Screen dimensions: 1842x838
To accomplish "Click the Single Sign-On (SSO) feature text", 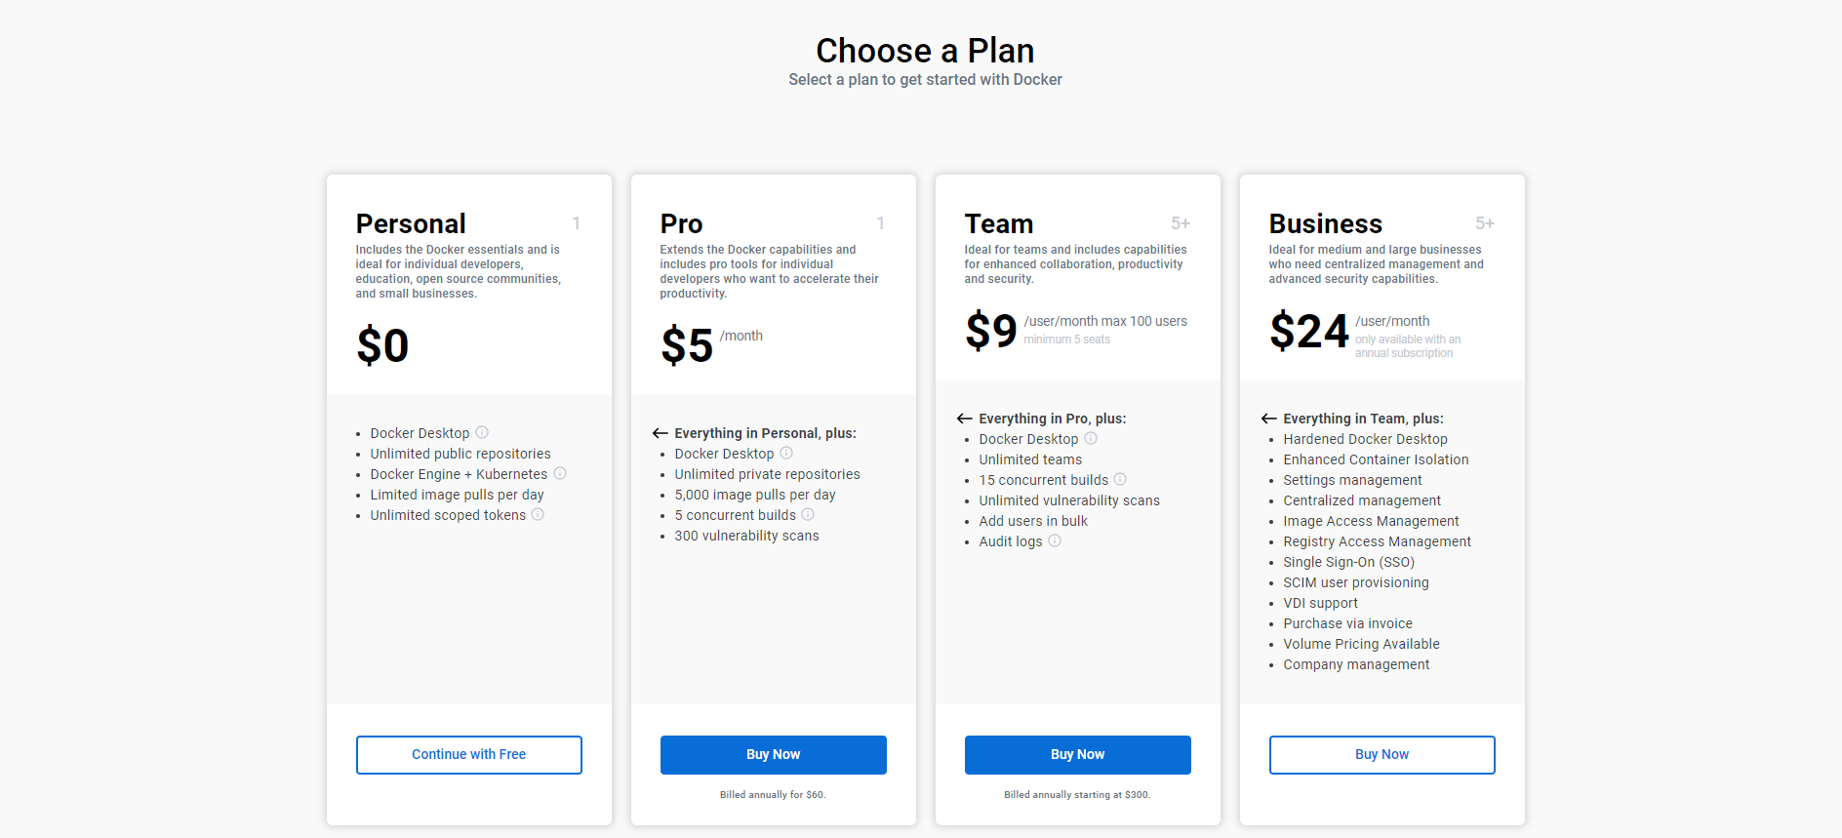I will pos(1348,562).
